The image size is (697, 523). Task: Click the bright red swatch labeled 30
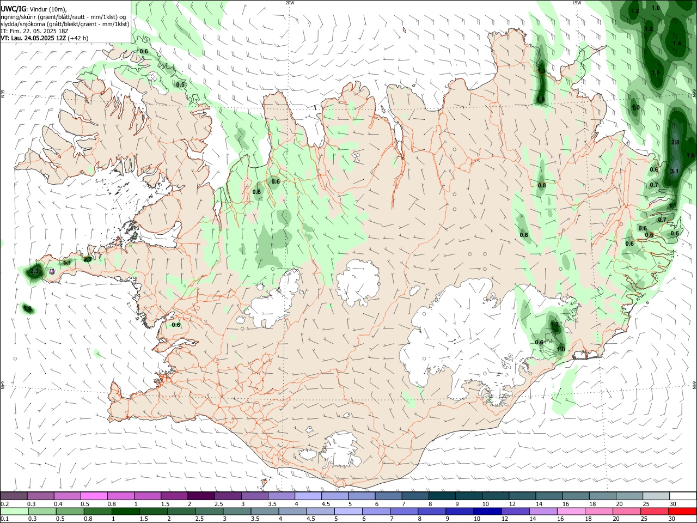(682, 511)
